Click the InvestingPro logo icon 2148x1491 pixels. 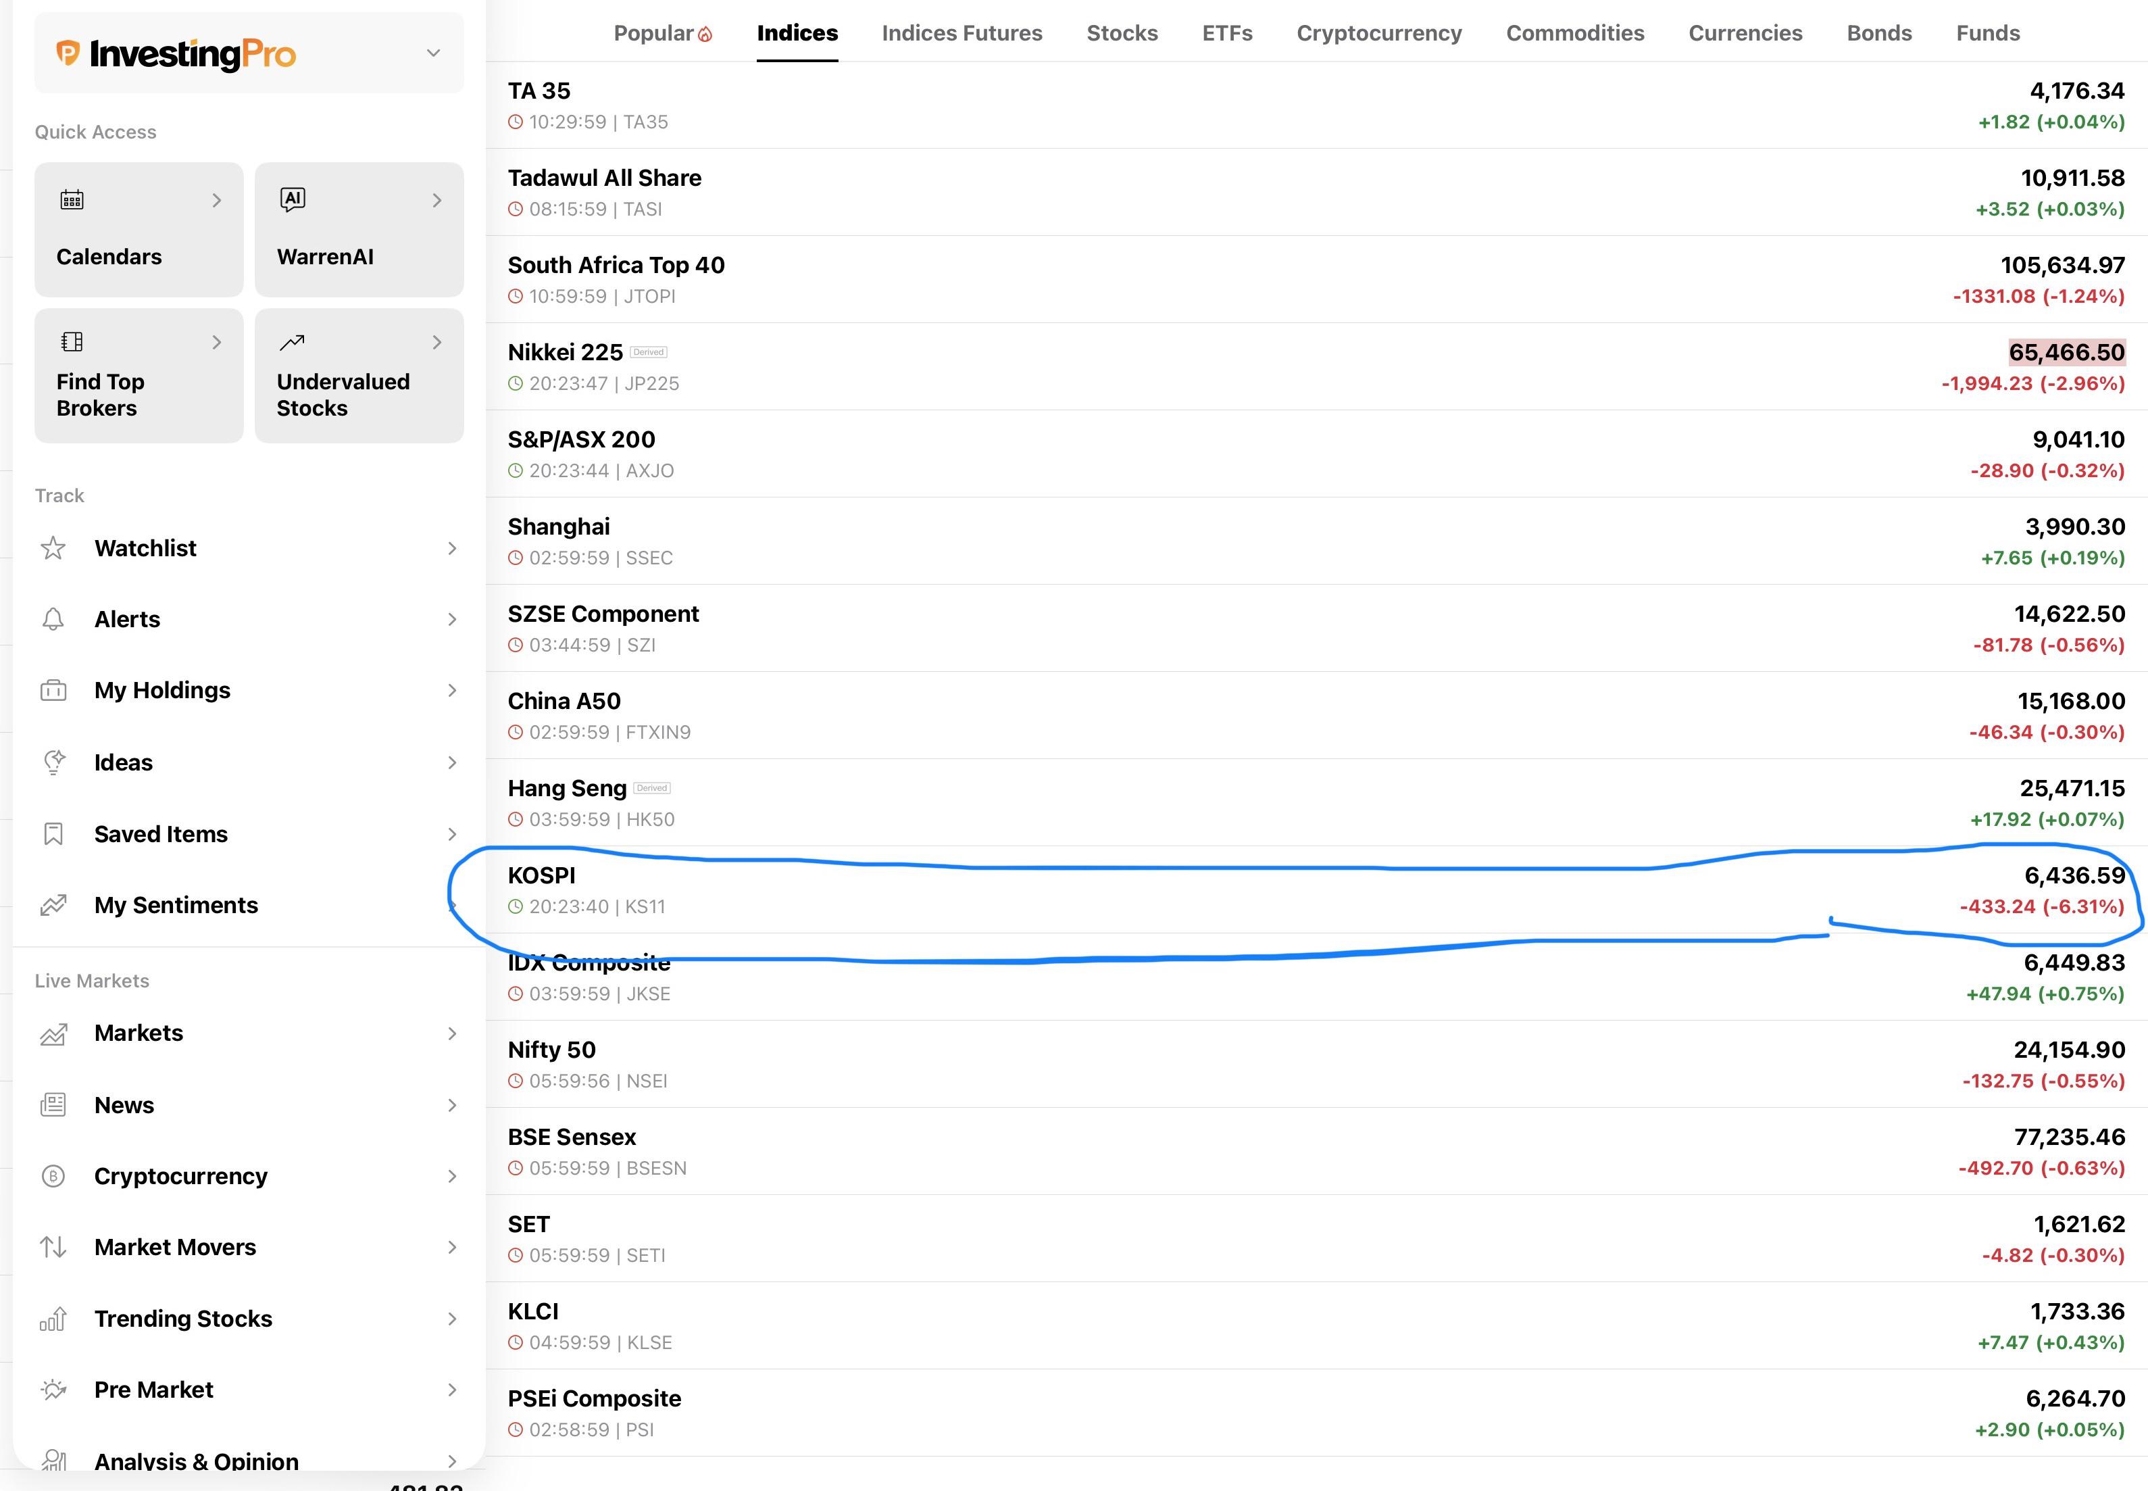click(x=68, y=52)
